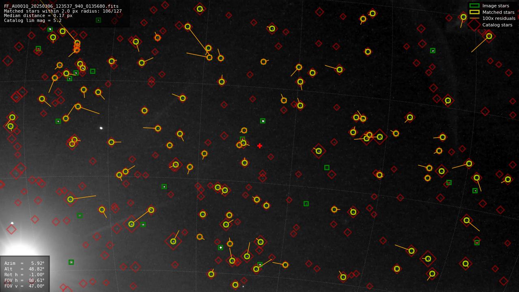Click the 'Azim = 5.92°' readout

point(24,263)
